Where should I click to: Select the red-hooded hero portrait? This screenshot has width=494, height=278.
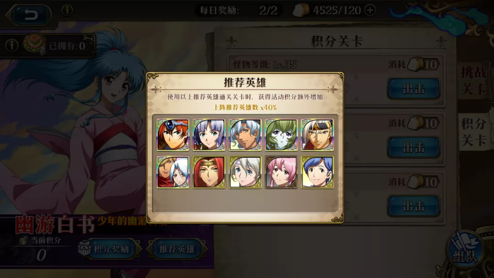[x=209, y=172]
